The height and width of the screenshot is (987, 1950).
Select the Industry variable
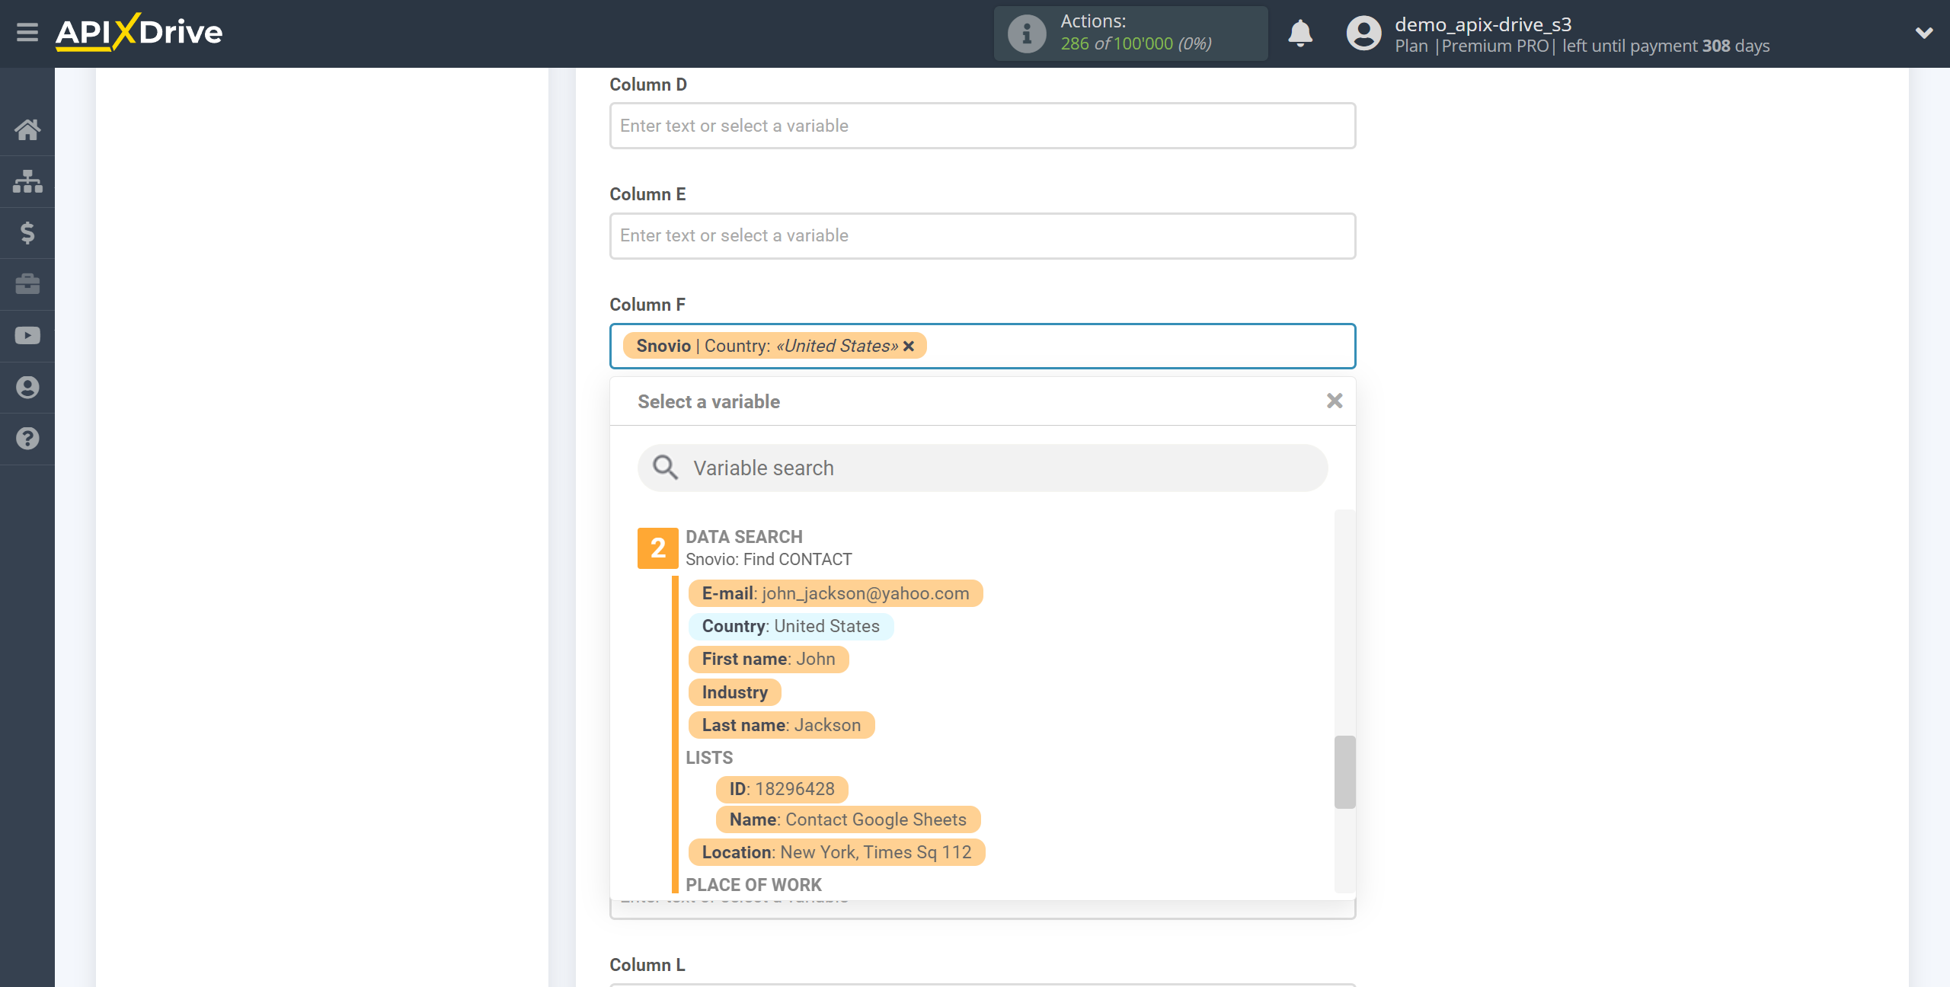[735, 692]
